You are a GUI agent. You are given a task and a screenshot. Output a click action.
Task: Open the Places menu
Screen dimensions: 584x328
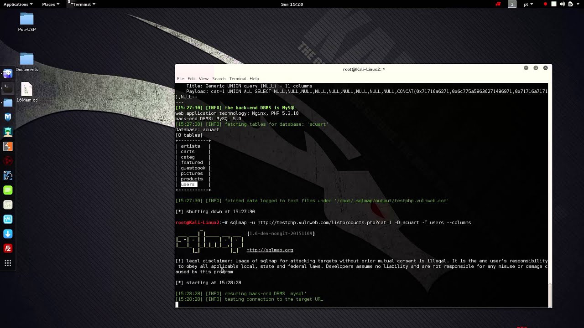[51, 4]
